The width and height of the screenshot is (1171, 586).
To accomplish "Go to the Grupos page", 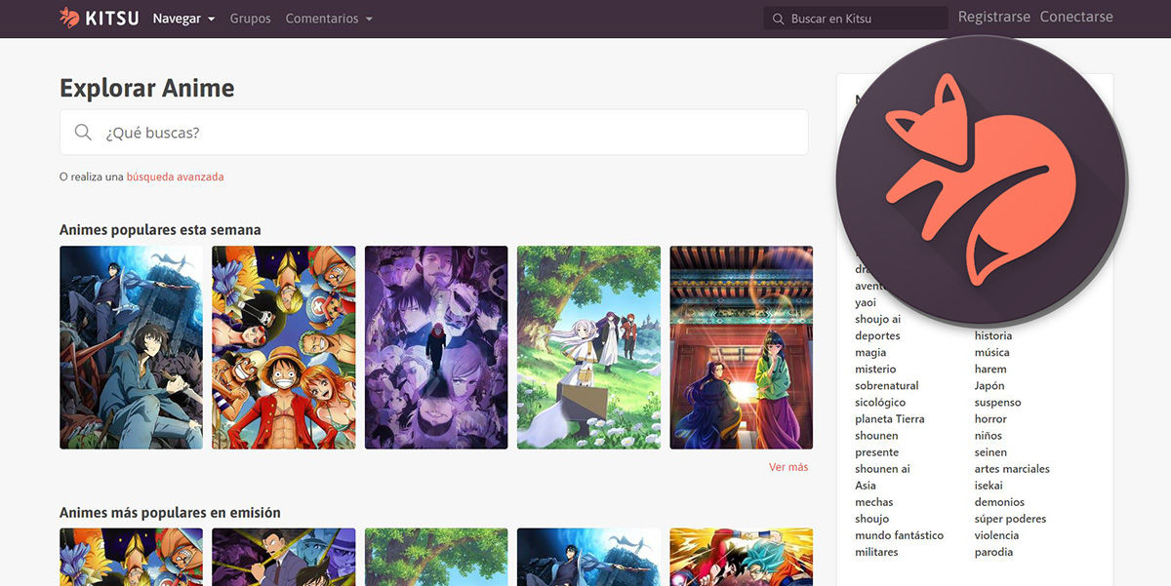I will tap(251, 19).
